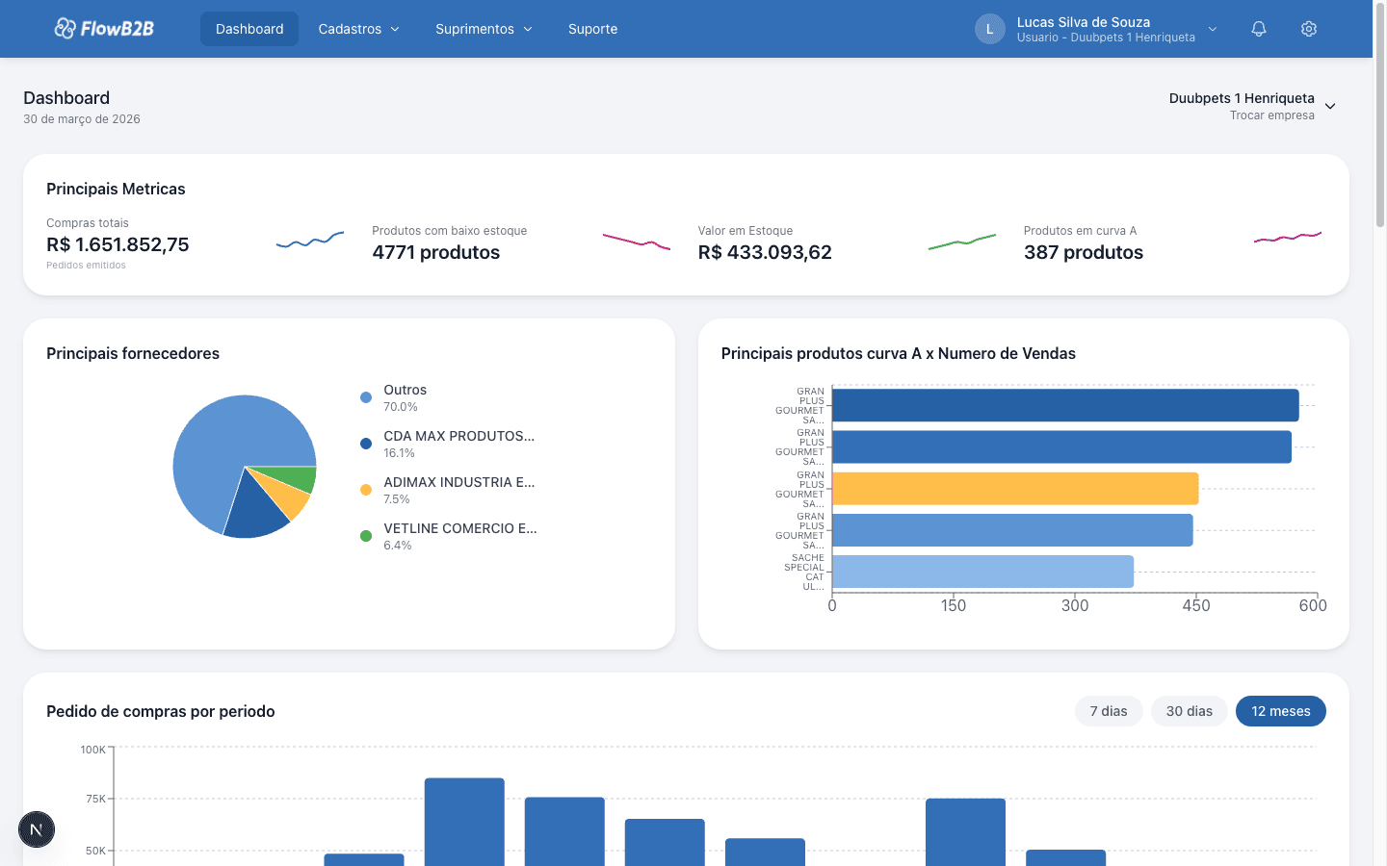Click the Outros legend color dot

(366, 397)
